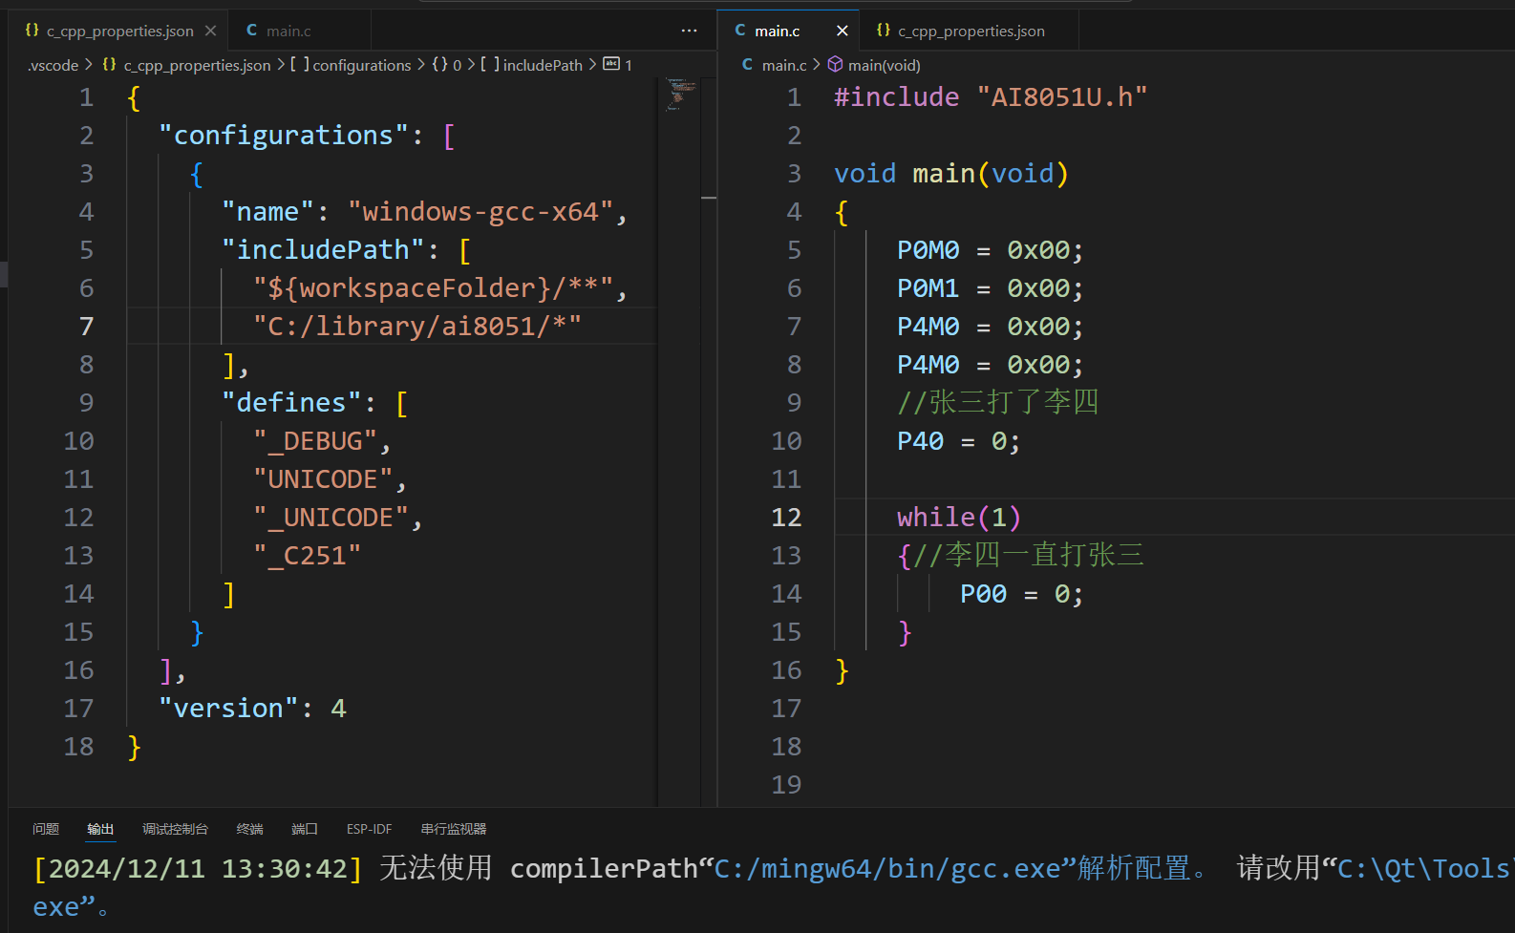Click the "includePath" key on line 5

tap(323, 250)
